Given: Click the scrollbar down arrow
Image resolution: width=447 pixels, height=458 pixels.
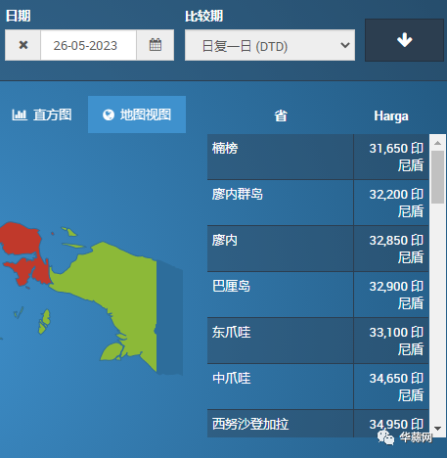Looking at the screenshot, I should click(x=437, y=429).
